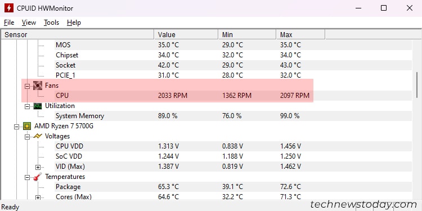The image size is (422, 211).
Task: Click the 0.838 V minimum value
Action: [232, 146]
